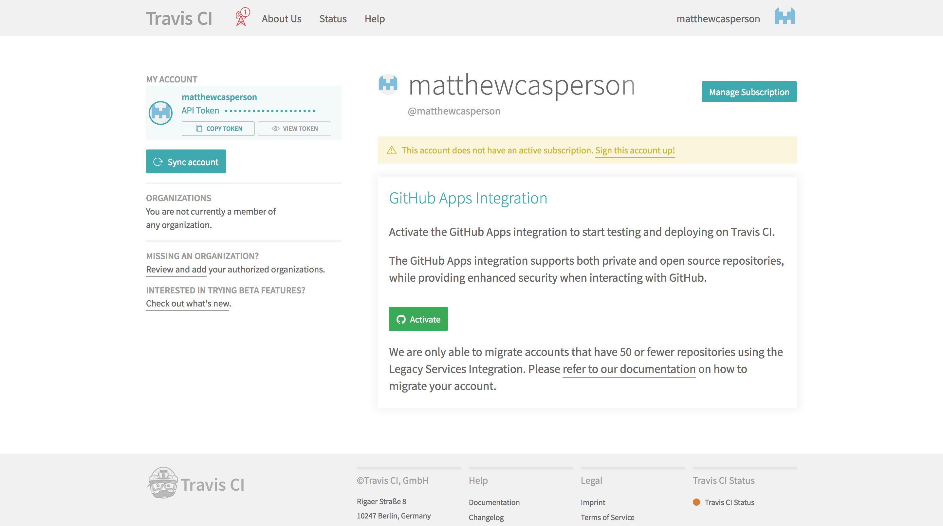
Task: Open the footer Travis CI Status link
Action: (729, 502)
